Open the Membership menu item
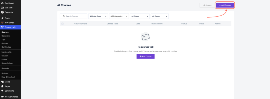Image resolution: width=270 pixels, height=99 pixels. pyautogui.click(x=7, y=52)
